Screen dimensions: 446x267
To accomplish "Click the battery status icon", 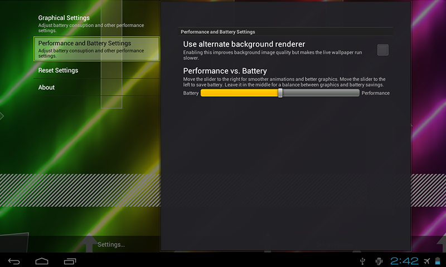I will click(x=438, y=261).
